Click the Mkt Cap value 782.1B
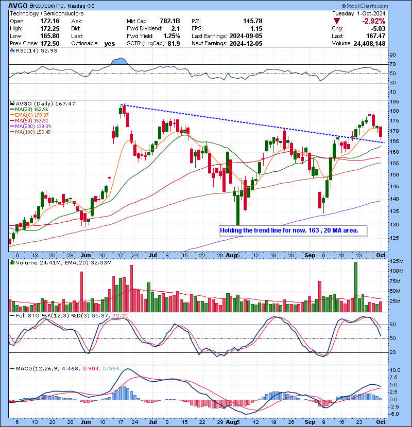Viewport: 412px width, 427px height. (x=170, y=21)
